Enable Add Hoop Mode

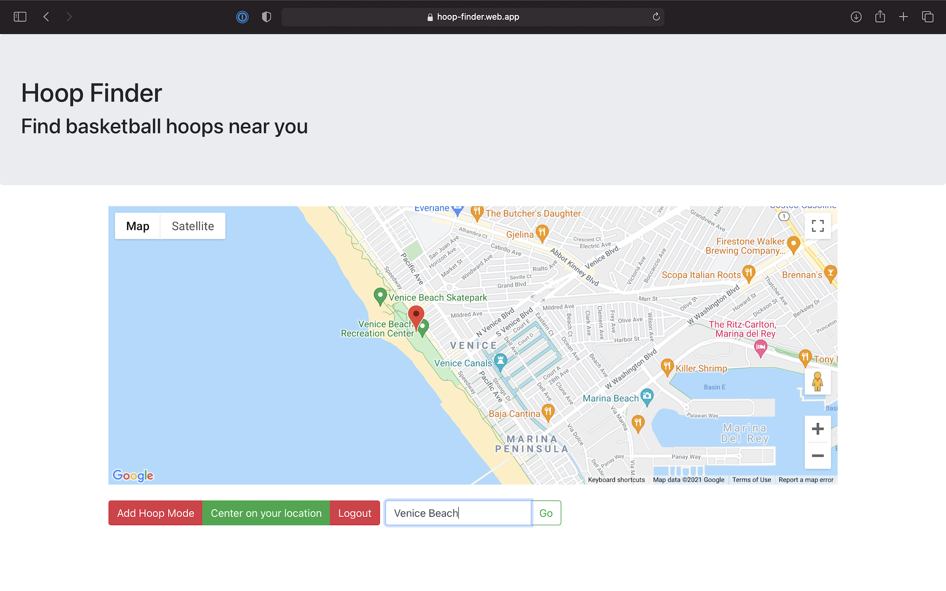tap(155, 513)
